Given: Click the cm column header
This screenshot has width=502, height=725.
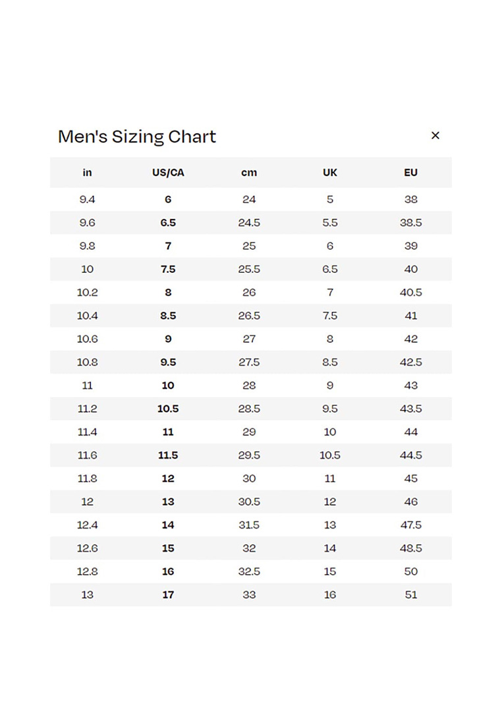Looking at the screenshot, I should click(x=249, y=173).
